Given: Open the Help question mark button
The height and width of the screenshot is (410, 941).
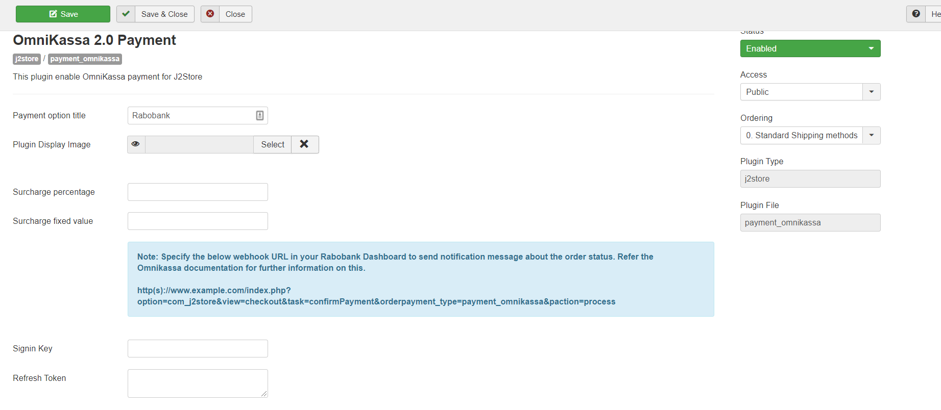Looking at the screenshot, I should tap(924, 14).
